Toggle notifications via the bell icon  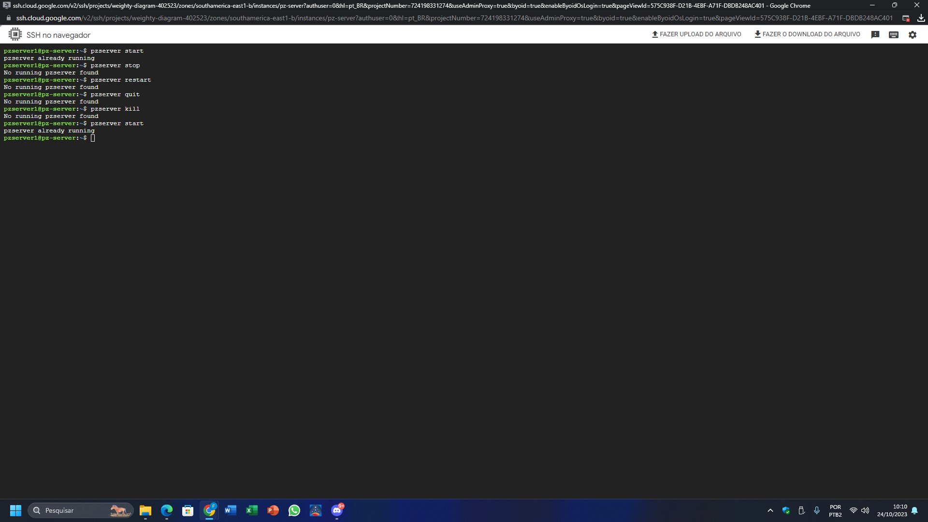tap(915, 510)
